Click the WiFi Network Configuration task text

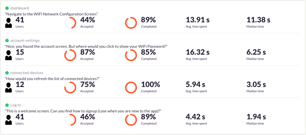[51, 14]
